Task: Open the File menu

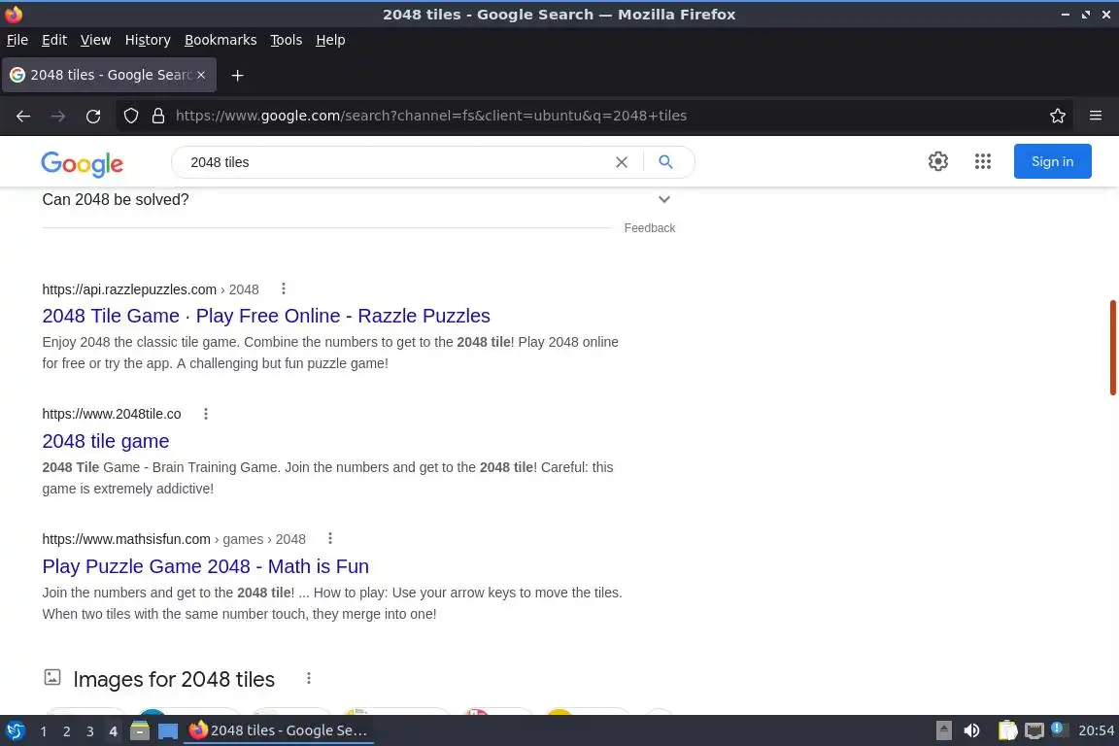Action: pyautogui.click(x=17, y=40)
